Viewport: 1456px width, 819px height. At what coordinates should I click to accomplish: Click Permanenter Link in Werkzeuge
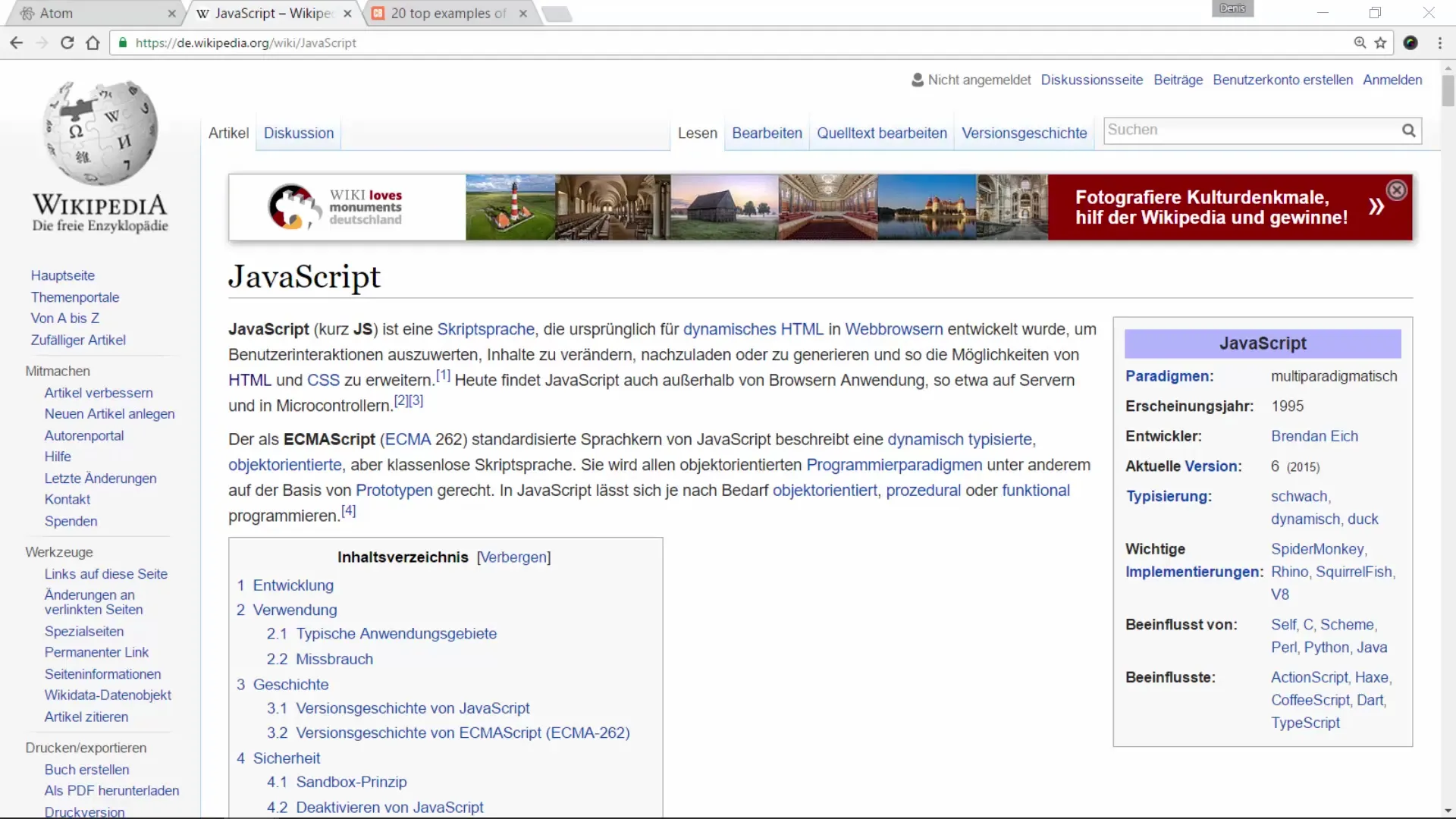(96, 652)
